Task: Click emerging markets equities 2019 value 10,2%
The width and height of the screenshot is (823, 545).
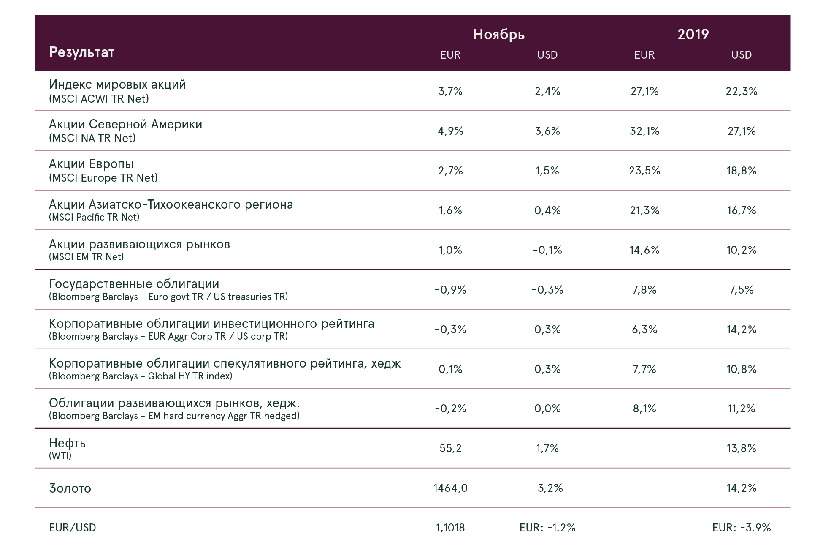Action: coord(742,251)
